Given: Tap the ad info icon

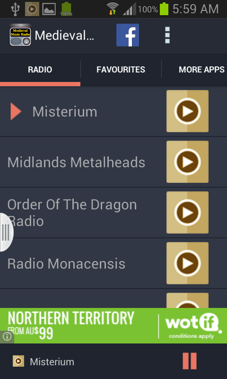Looking at the screenshot, I should coord(7,337).
